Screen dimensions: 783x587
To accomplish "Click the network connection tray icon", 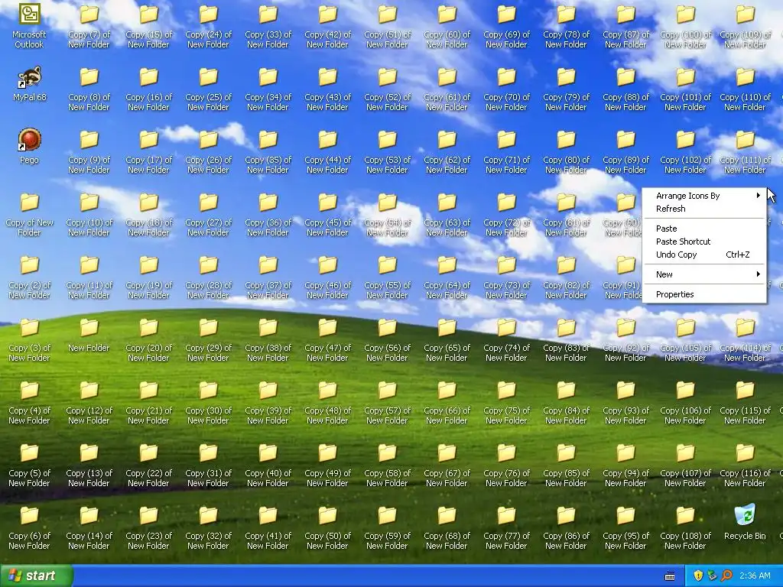I will coord(712,576).
